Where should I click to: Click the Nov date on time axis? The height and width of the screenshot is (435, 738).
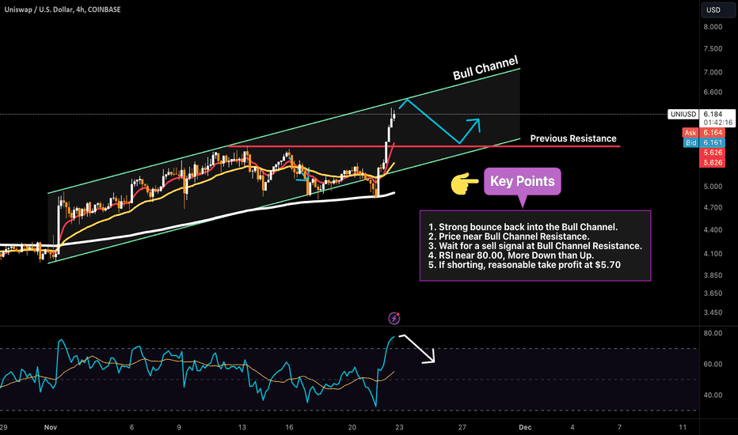coord(51,427)
